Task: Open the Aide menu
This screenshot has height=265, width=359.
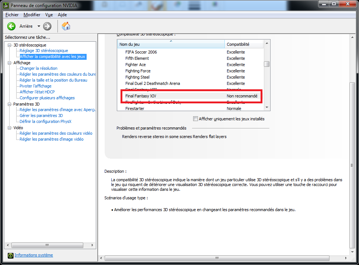Action: [x=62, y=15]
